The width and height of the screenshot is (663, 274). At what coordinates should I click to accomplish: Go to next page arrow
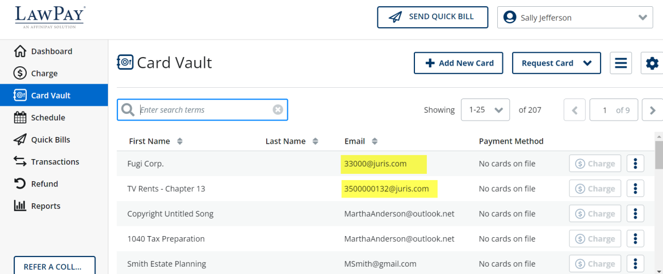click(x=652, y=110)
